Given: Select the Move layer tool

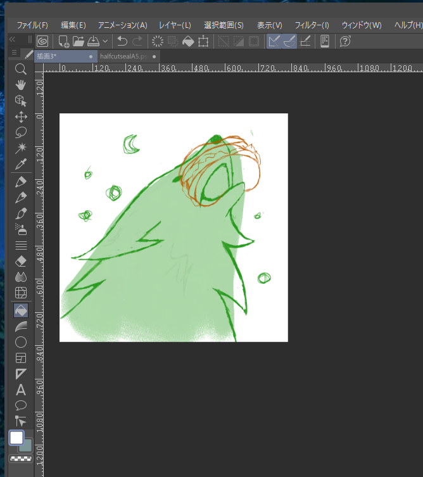Looking at the screenshot, I should [21, 117].
